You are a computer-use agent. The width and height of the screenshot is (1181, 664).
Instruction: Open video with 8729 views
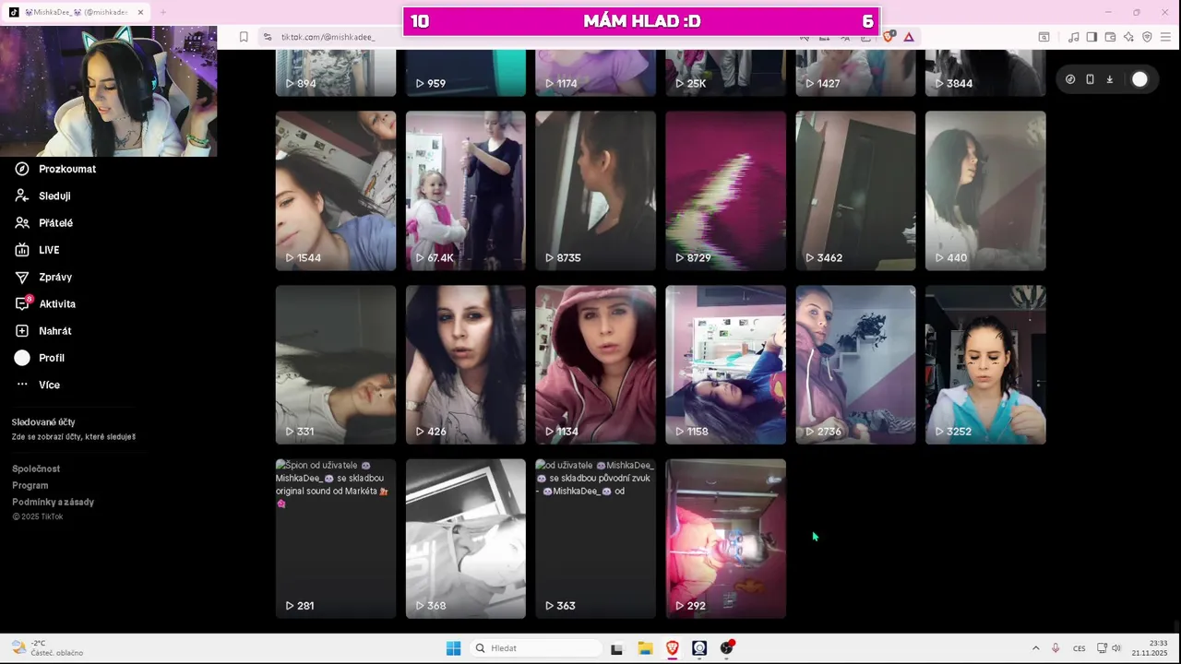click(x=726, y=191)
